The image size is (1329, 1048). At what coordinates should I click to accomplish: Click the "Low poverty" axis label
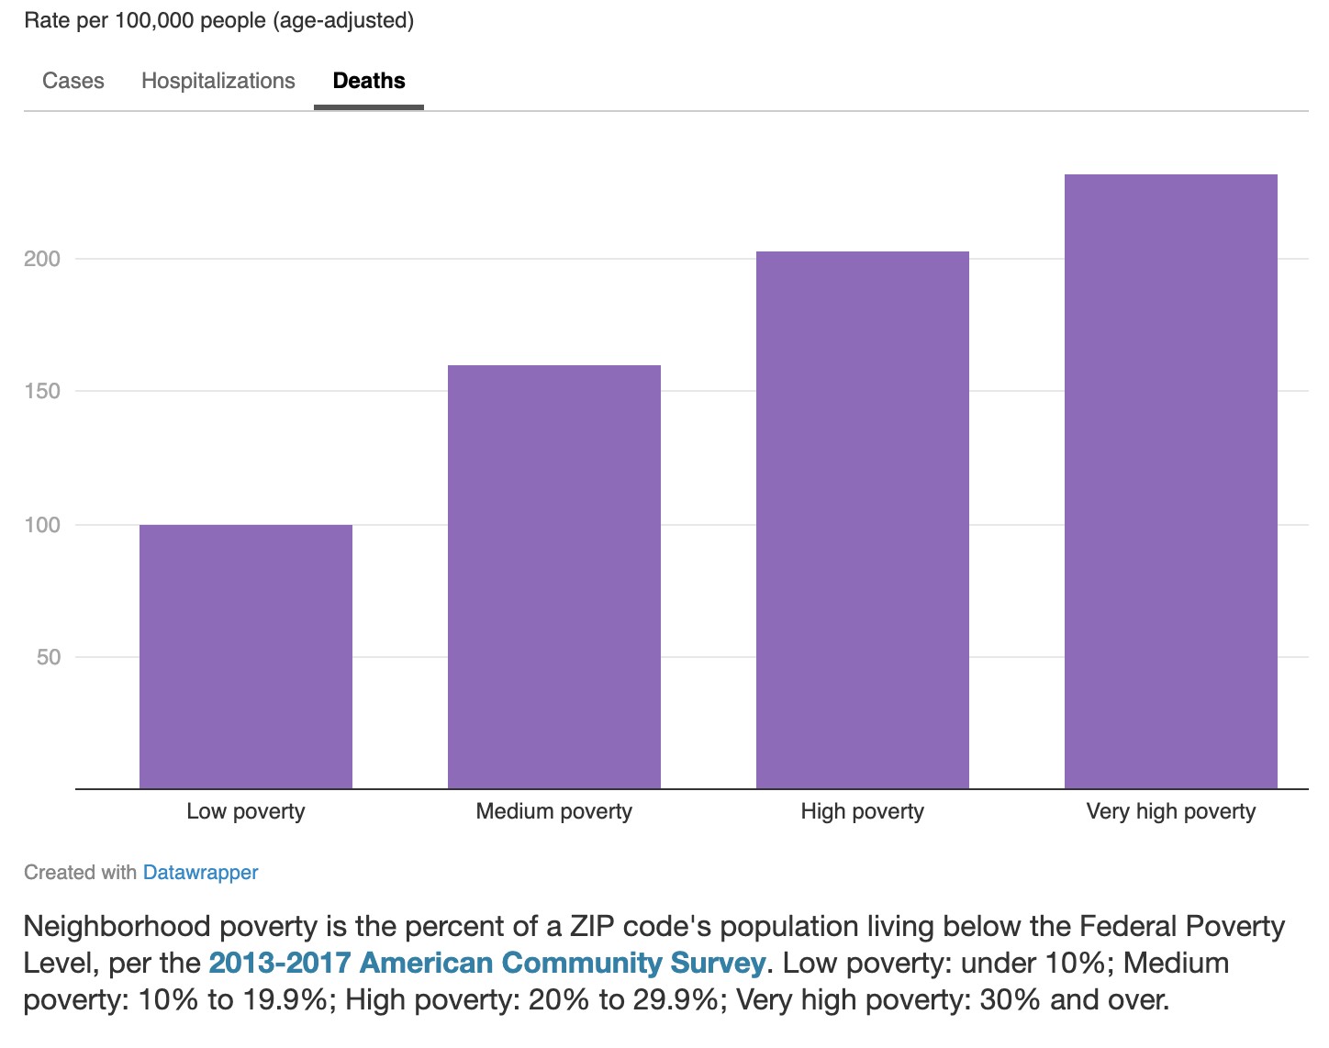pos(246,811)
